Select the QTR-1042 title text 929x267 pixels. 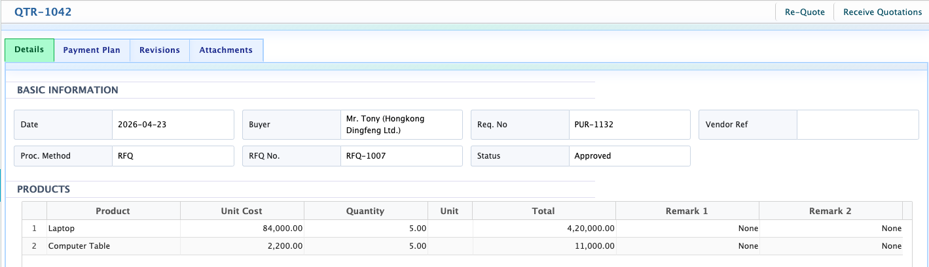(x=43, y=12)
